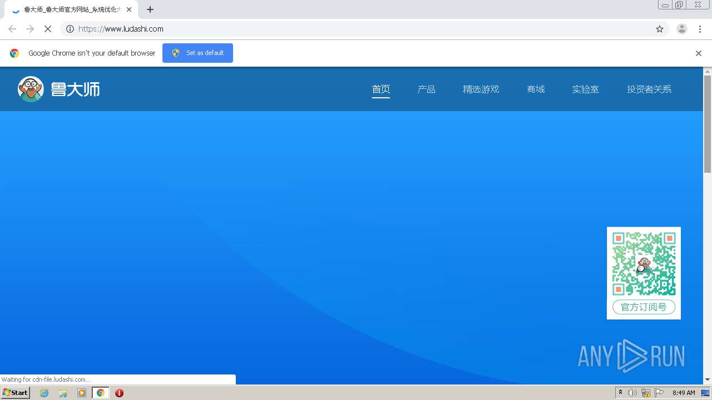Stop loading the page

48,29
